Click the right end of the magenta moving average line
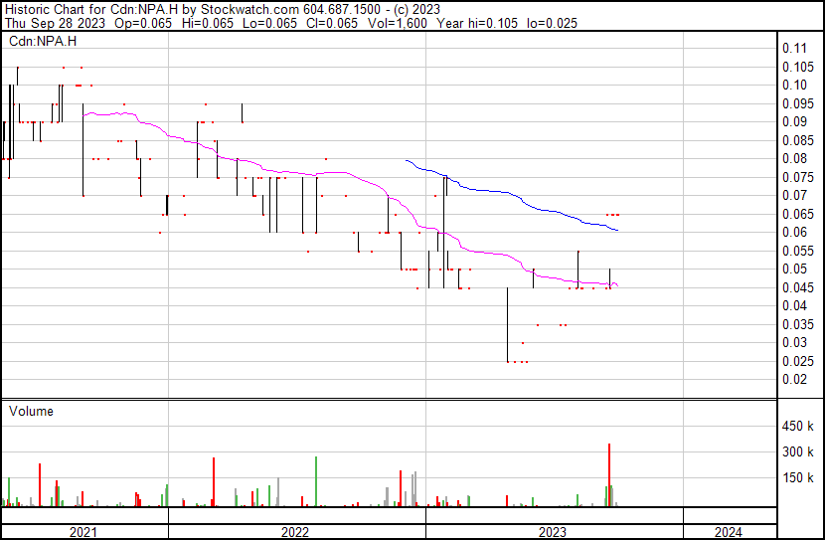This screenshot has height=540, width=825. [x=616, y=285]
